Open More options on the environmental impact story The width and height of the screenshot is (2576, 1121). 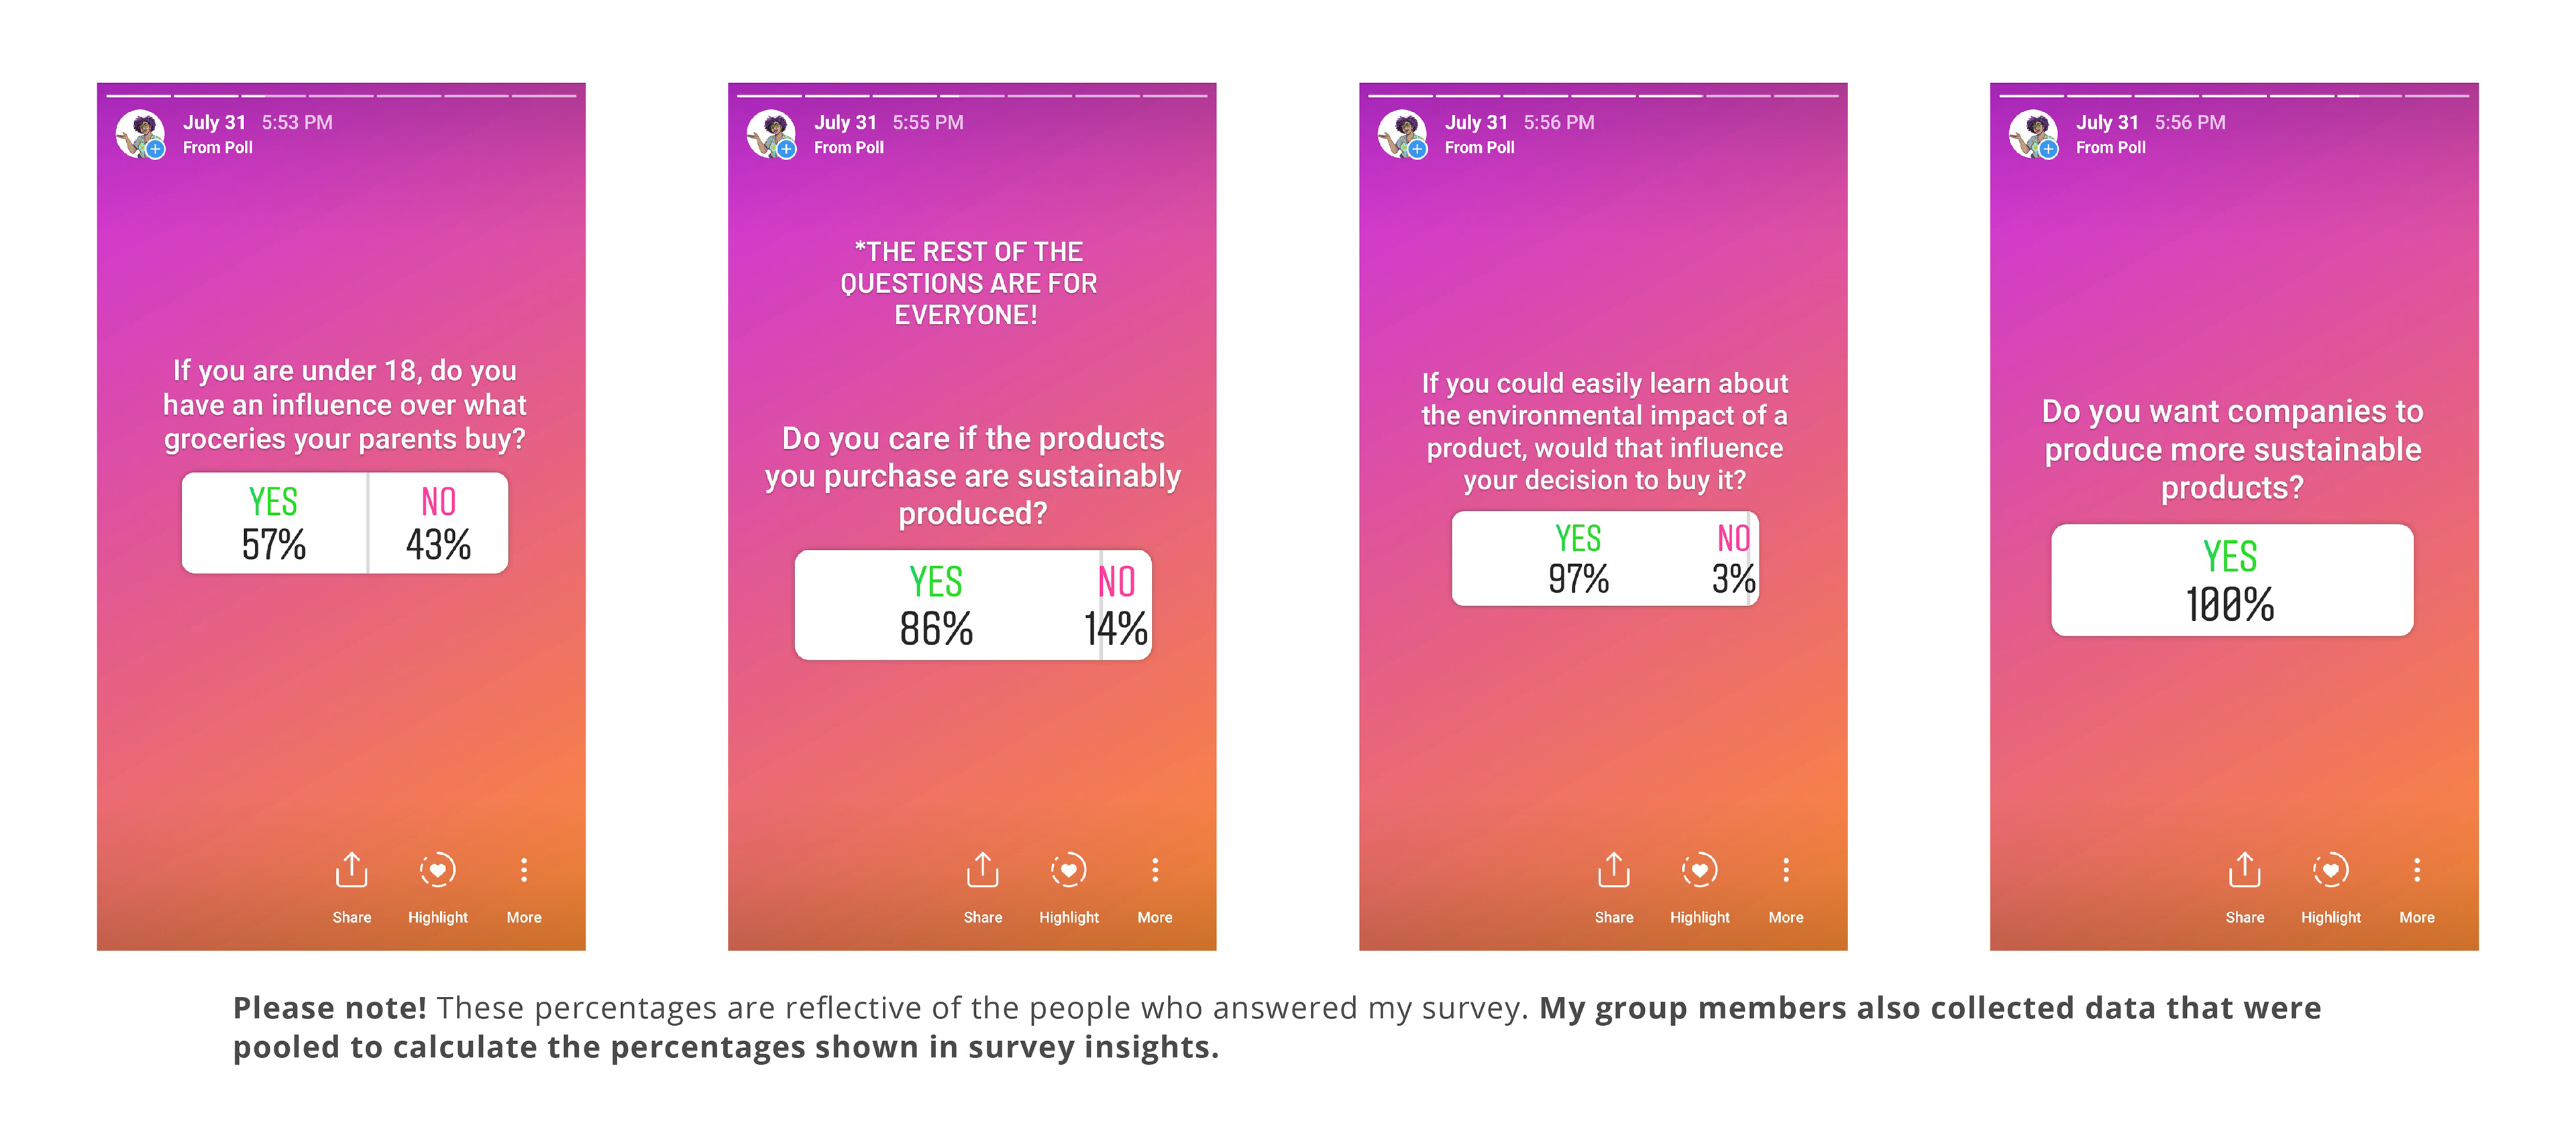(x=1786, y=870)
